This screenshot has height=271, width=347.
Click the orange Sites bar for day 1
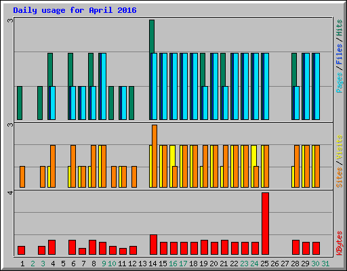22,177
